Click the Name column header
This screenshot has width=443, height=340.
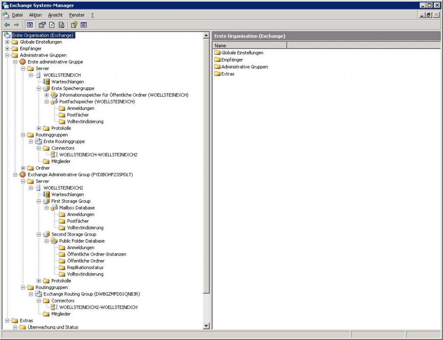pyautogui.click(x=250, y=45)
